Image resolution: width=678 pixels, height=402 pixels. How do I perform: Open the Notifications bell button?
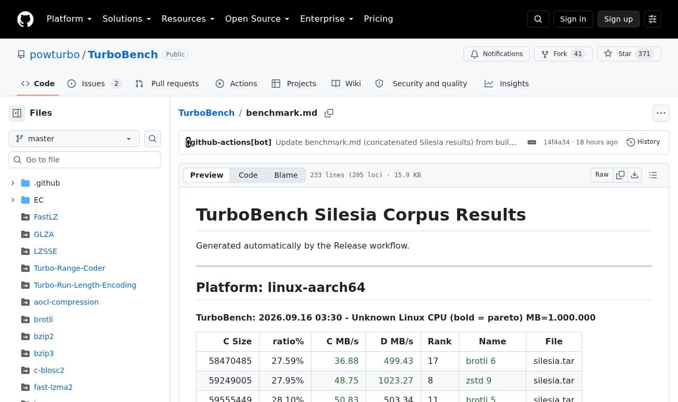496,54
